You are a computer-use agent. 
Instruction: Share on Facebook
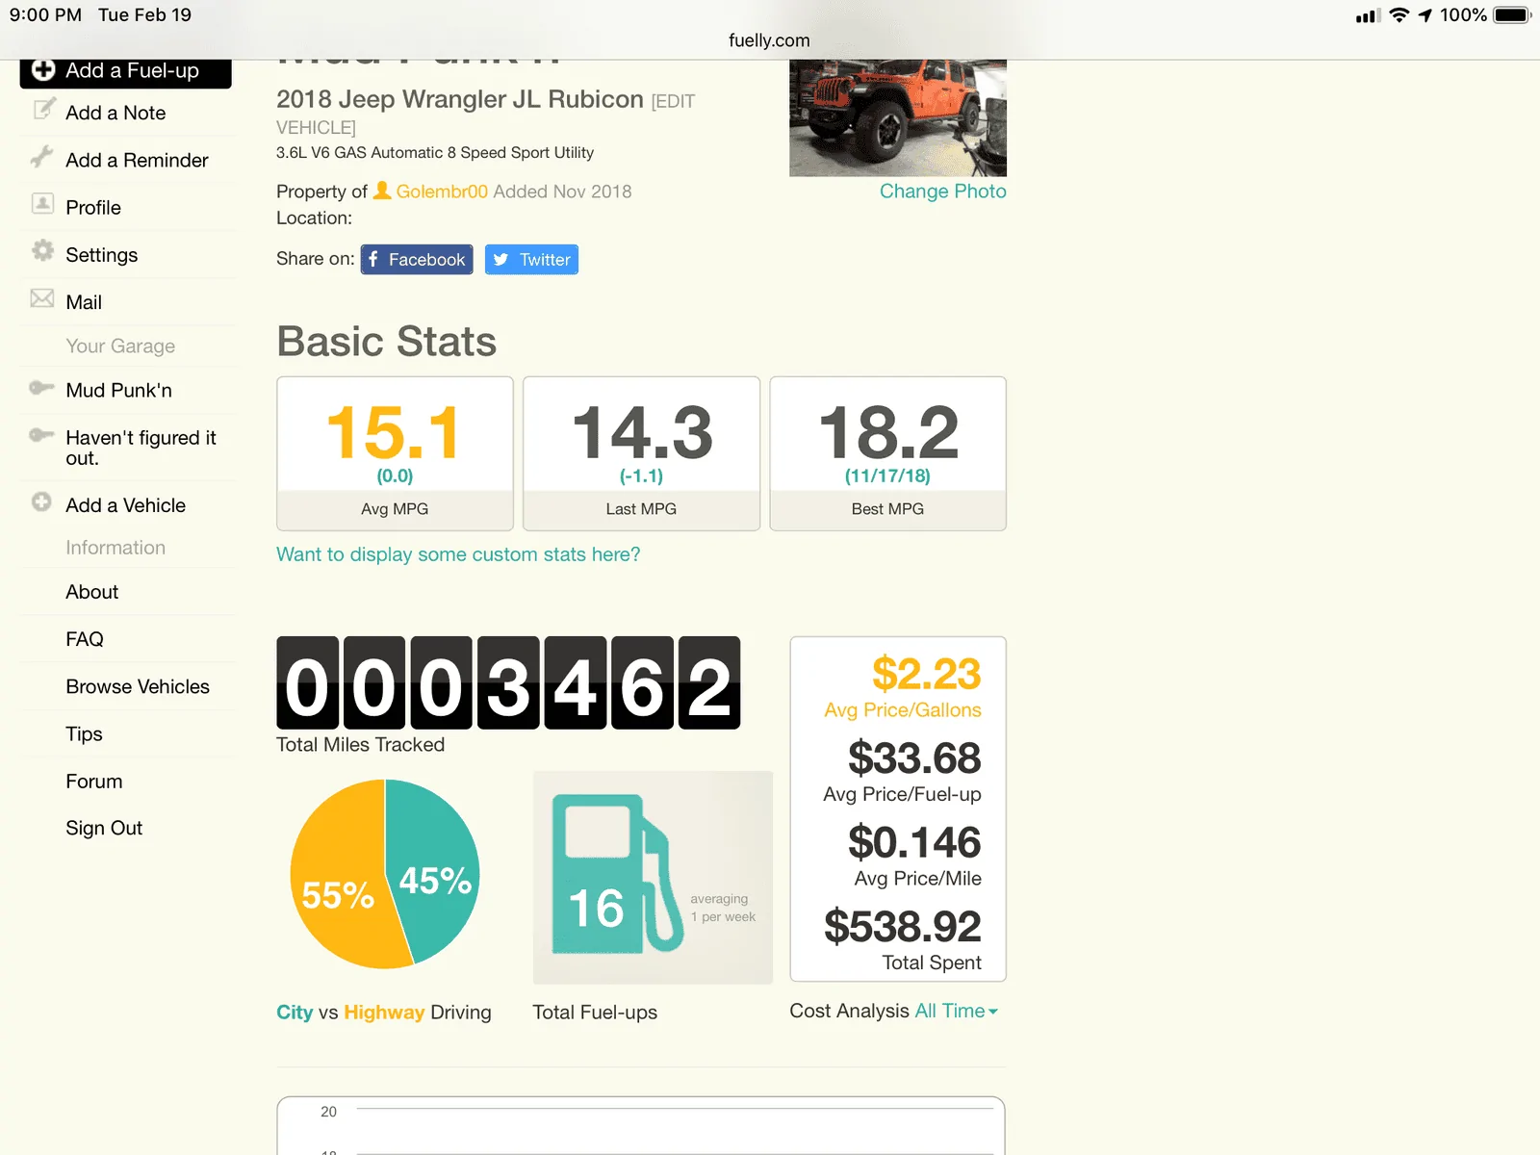pyautogui.click(x=417, y=259)
